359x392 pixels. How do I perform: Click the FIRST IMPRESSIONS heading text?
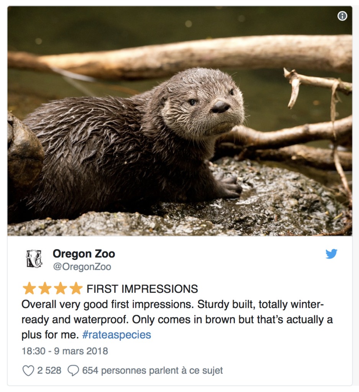[x=142, y=289]
